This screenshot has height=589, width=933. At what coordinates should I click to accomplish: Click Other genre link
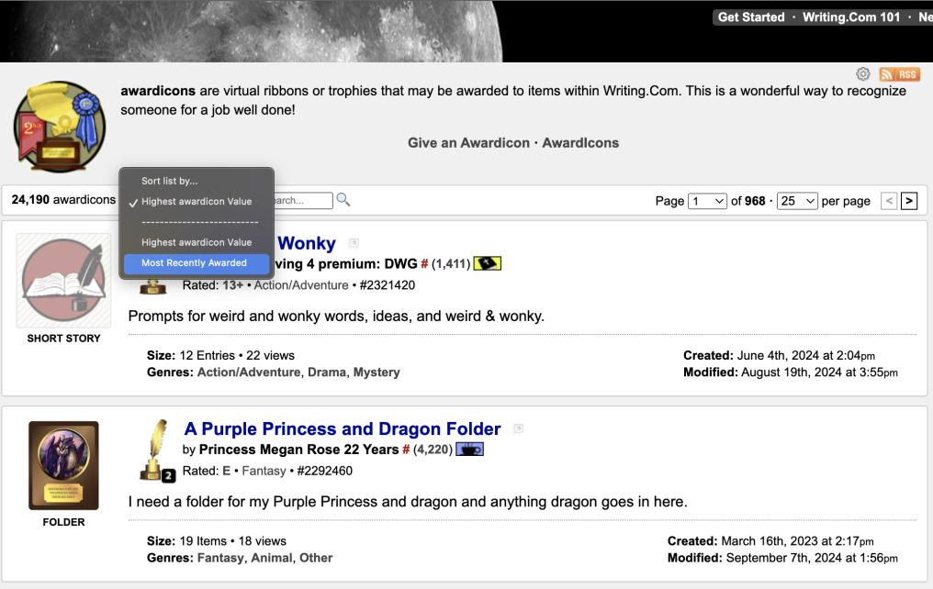tap(316, 558)
